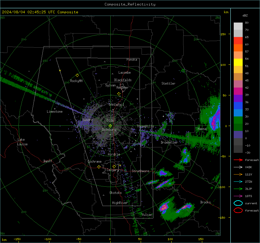Click the cyan current ellipse legend icon
This screenshot has width=260, height=243.
coord(238,203)
